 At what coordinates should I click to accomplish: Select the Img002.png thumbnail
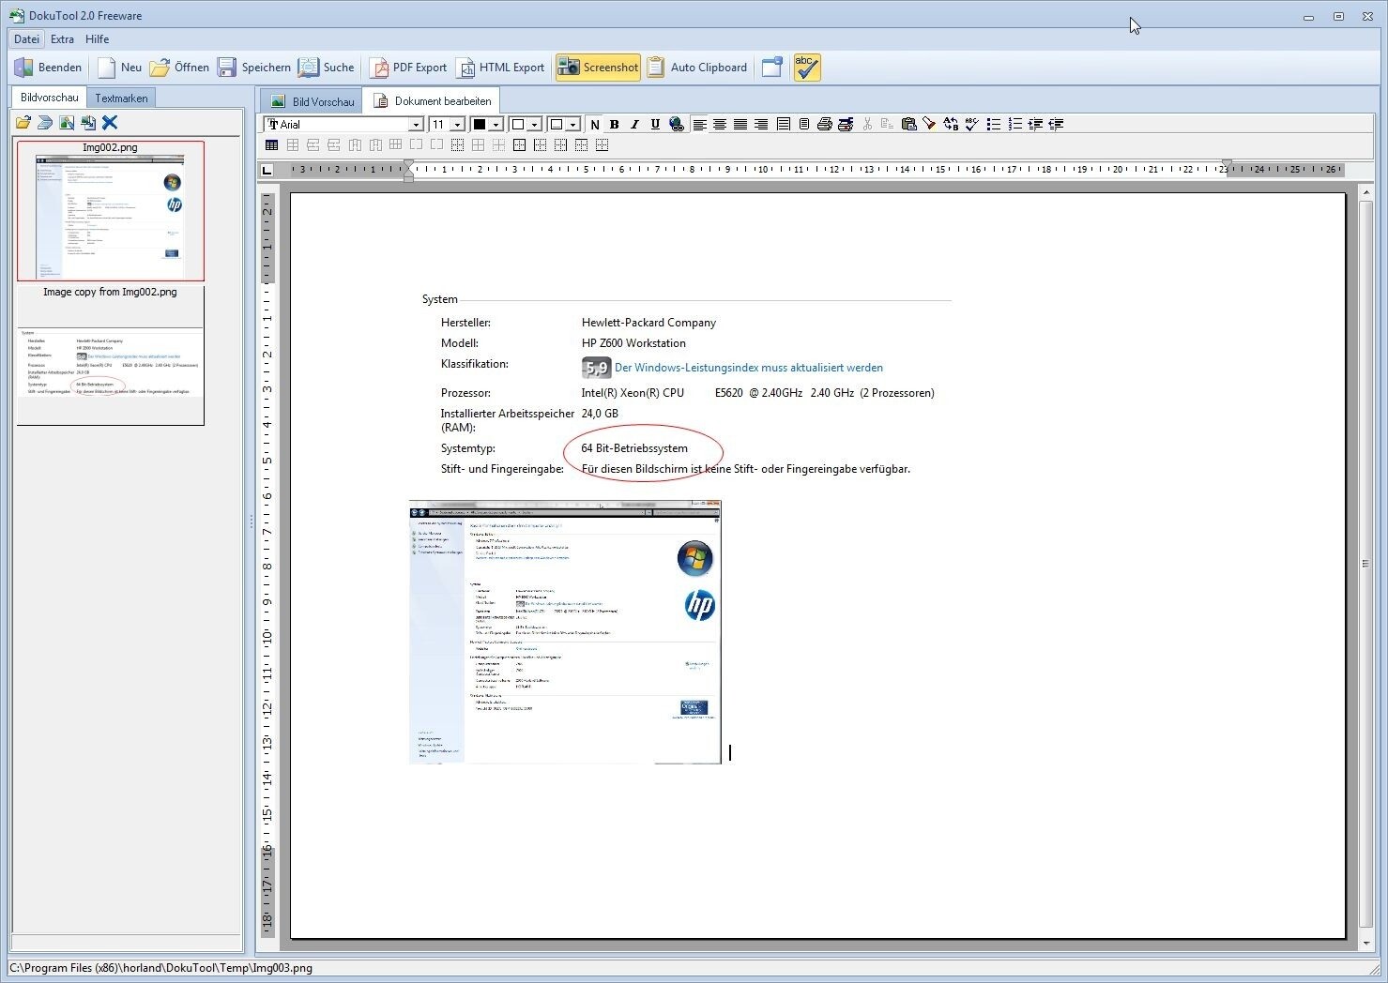(x=111, y=211)
